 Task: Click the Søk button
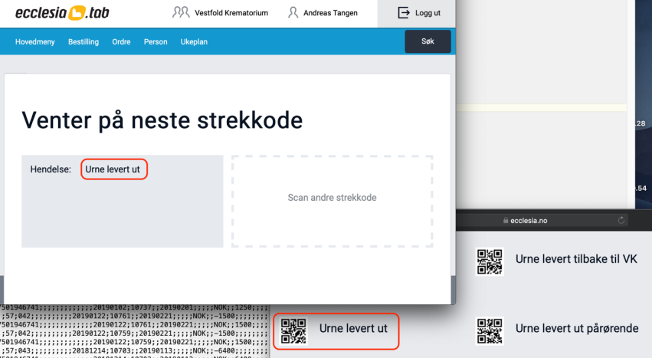point(428,41)
